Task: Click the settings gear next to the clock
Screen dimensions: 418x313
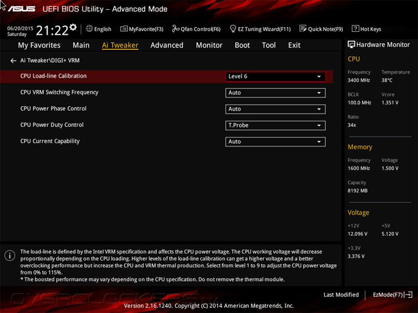Action: click(x=73, y=27)
